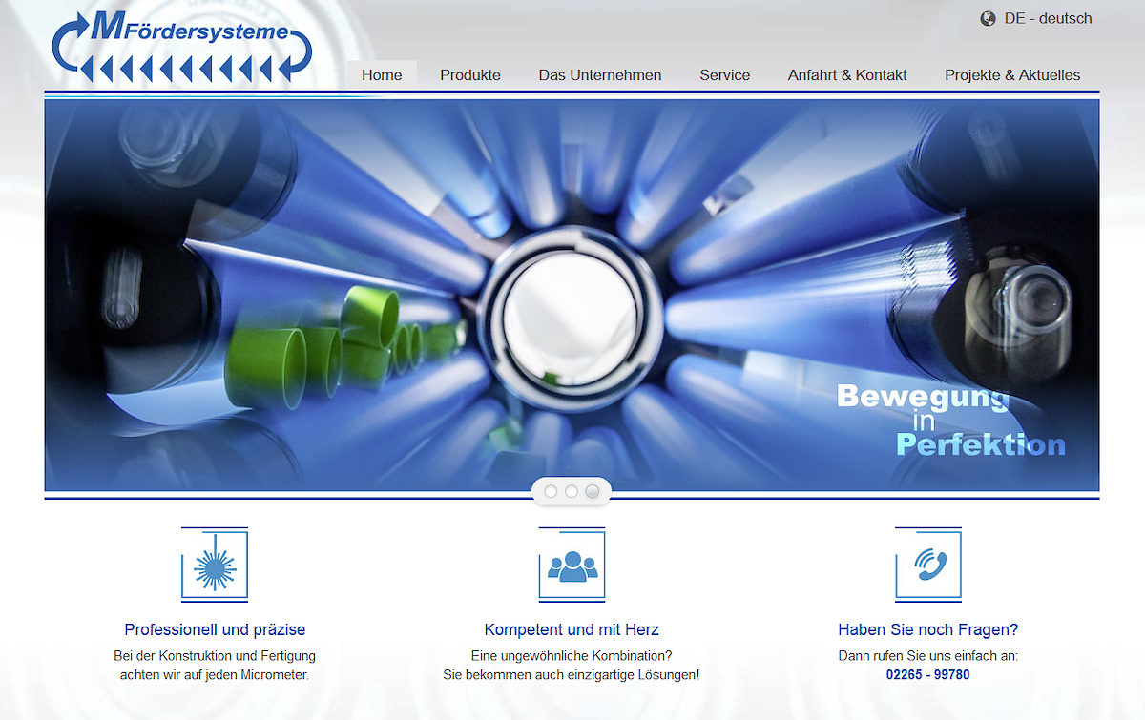Select the second slider dot
Viewport: 1145px width, 720px height.
pos(572,491)
